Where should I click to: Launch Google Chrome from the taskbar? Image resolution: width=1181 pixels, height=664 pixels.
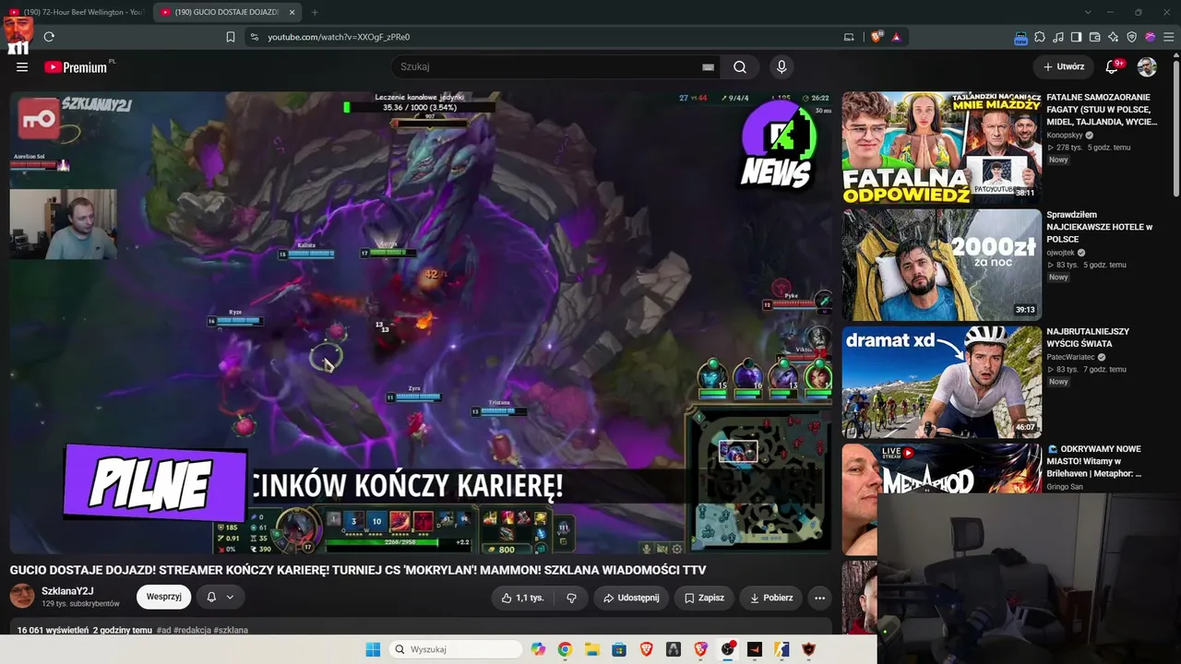tap(565, 649)
